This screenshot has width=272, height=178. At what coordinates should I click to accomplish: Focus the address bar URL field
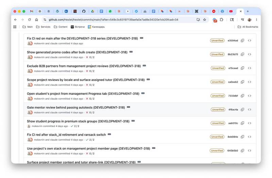114,20
